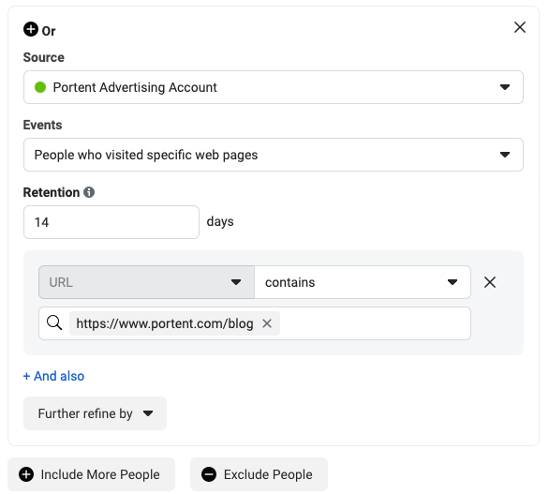
Task: Click the Source dropdown arrow
Action: point(505,87)
